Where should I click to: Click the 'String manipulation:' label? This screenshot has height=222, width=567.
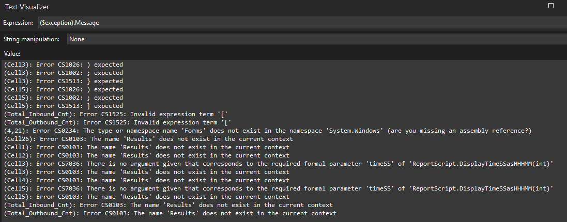(x=32, y=39)
